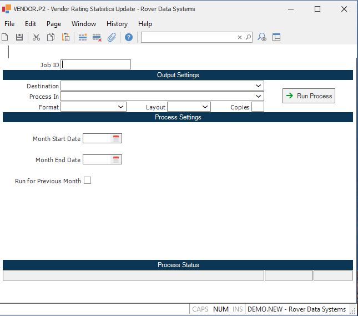
Task: Click the Job ID input field
Action: (x=96, y=64)
